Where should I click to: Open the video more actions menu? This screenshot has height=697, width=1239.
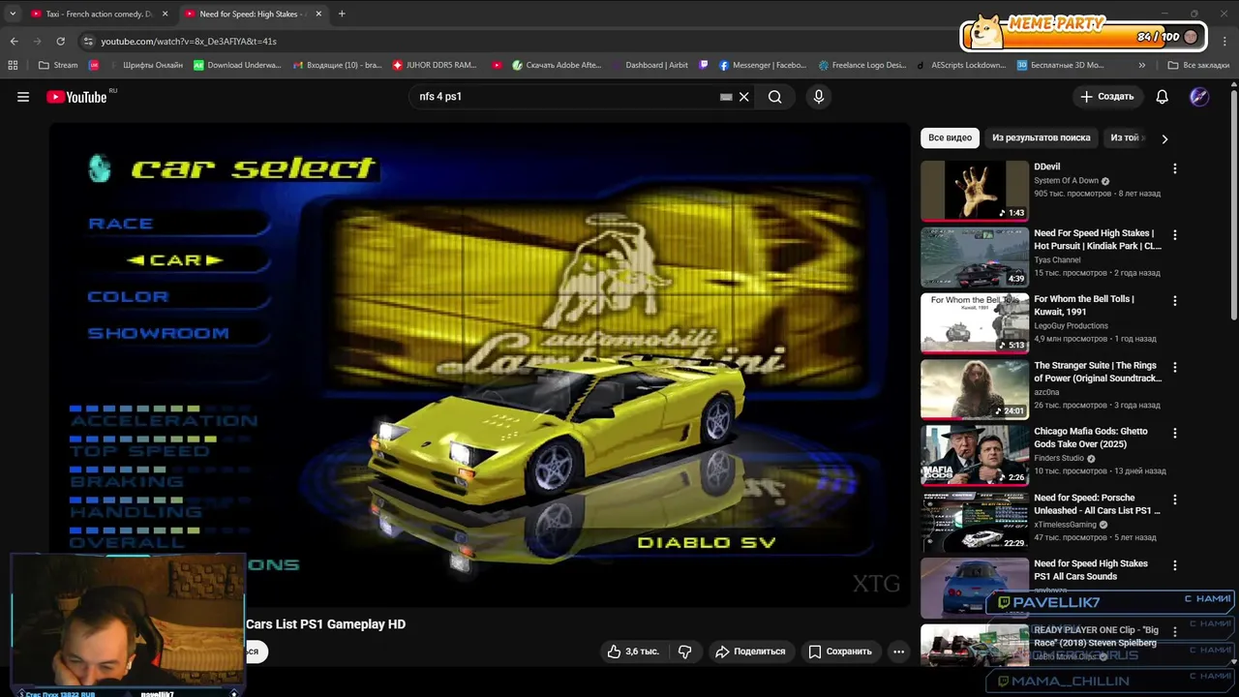pyautogui.click(x=898, y=652)
